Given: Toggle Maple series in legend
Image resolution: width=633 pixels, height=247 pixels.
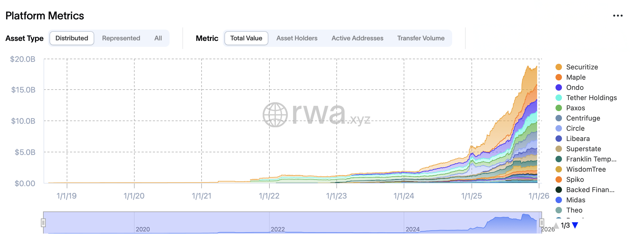Looking at the screenshot, I should coord(576,77).
